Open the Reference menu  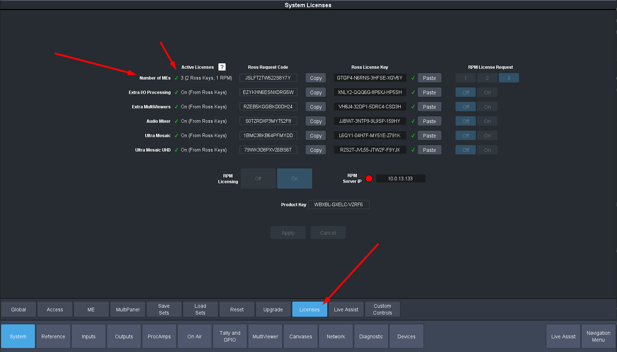click(53, 336)
